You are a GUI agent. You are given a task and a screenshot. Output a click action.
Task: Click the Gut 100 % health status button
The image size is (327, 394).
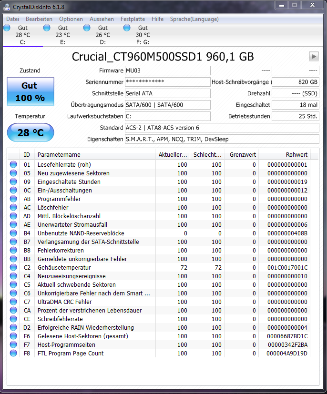click(31, 91)
